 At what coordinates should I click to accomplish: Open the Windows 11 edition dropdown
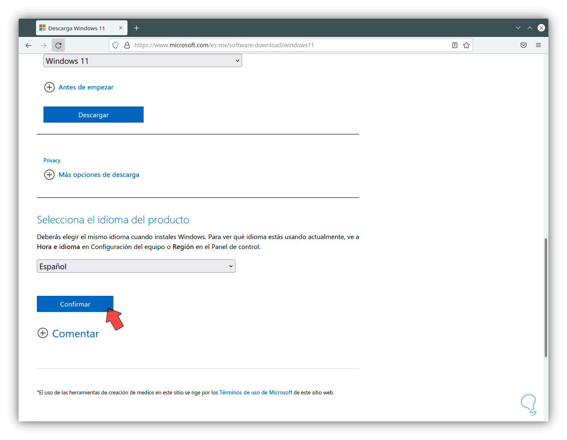[x=143, y=61]
